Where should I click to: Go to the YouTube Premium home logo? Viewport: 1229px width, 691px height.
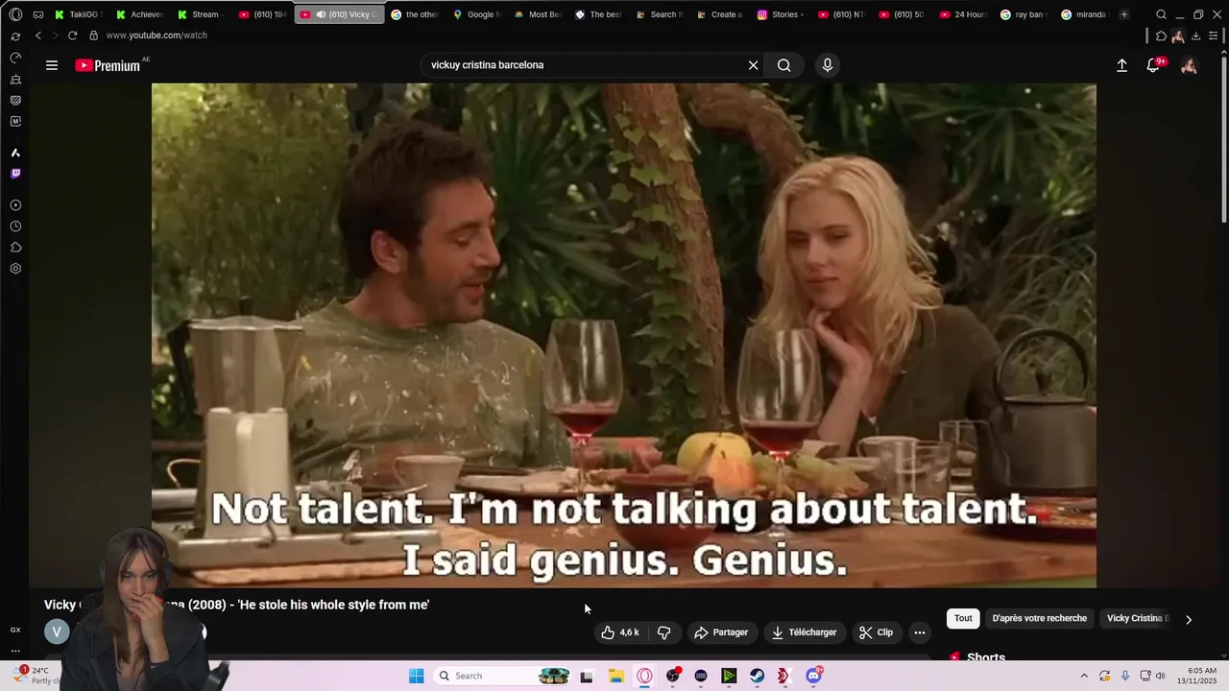108,65
